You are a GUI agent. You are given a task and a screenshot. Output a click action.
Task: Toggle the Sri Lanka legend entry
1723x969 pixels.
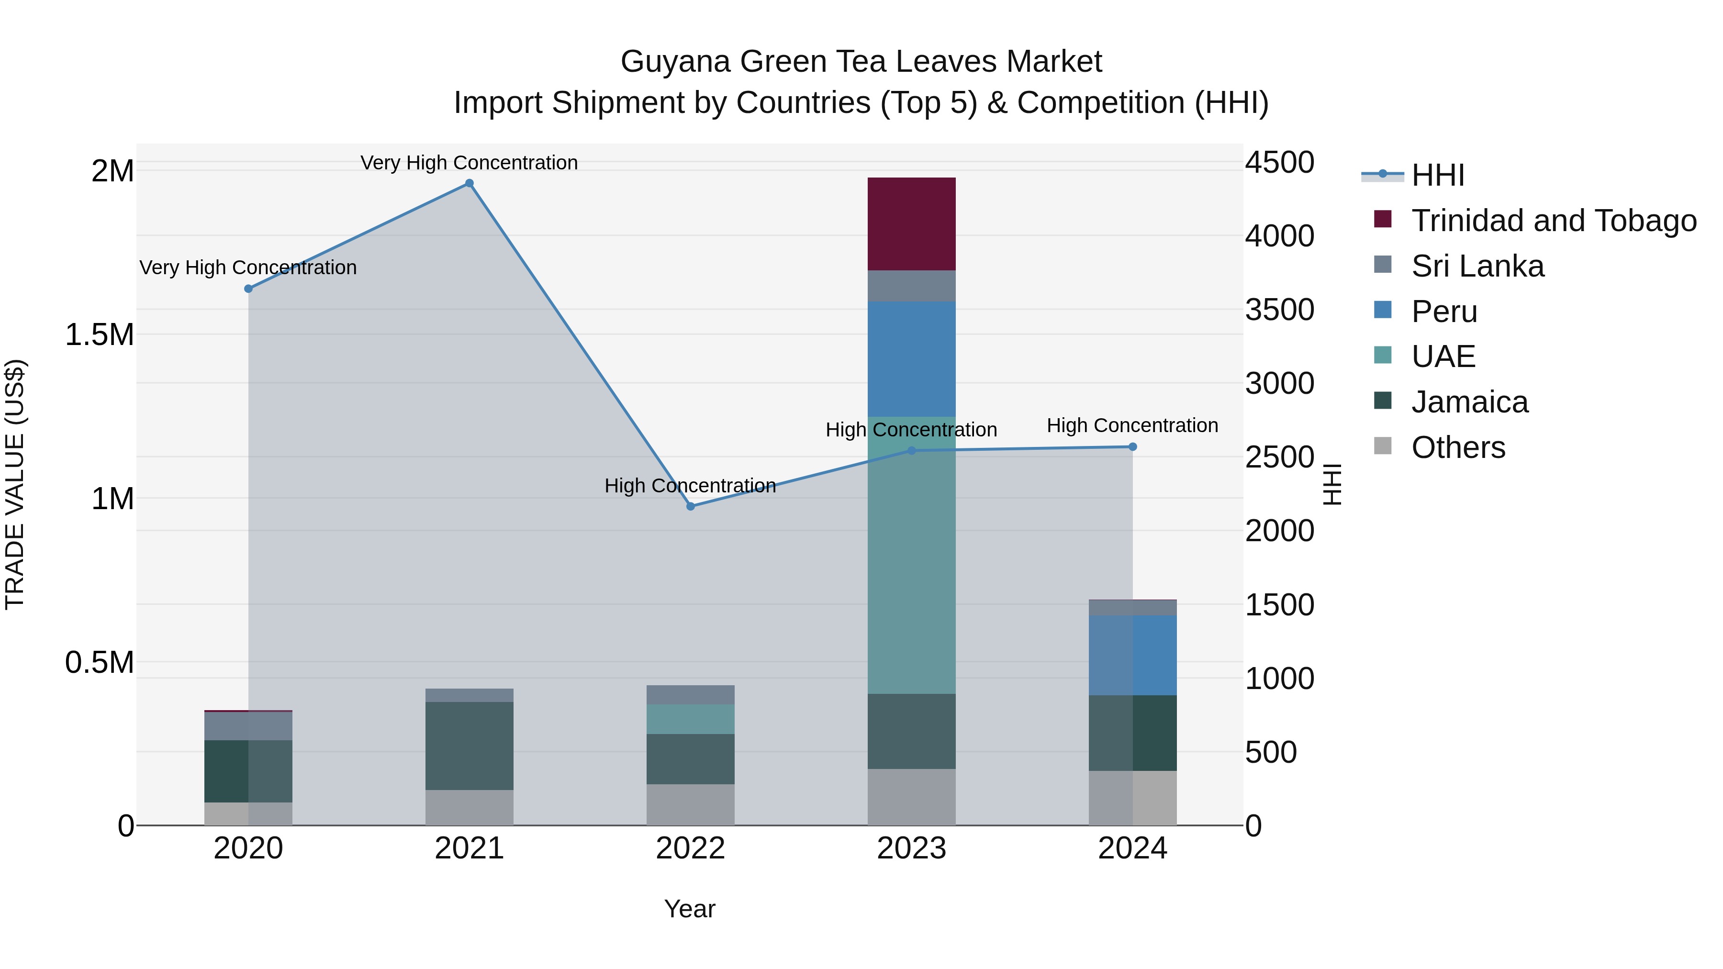1458,266
